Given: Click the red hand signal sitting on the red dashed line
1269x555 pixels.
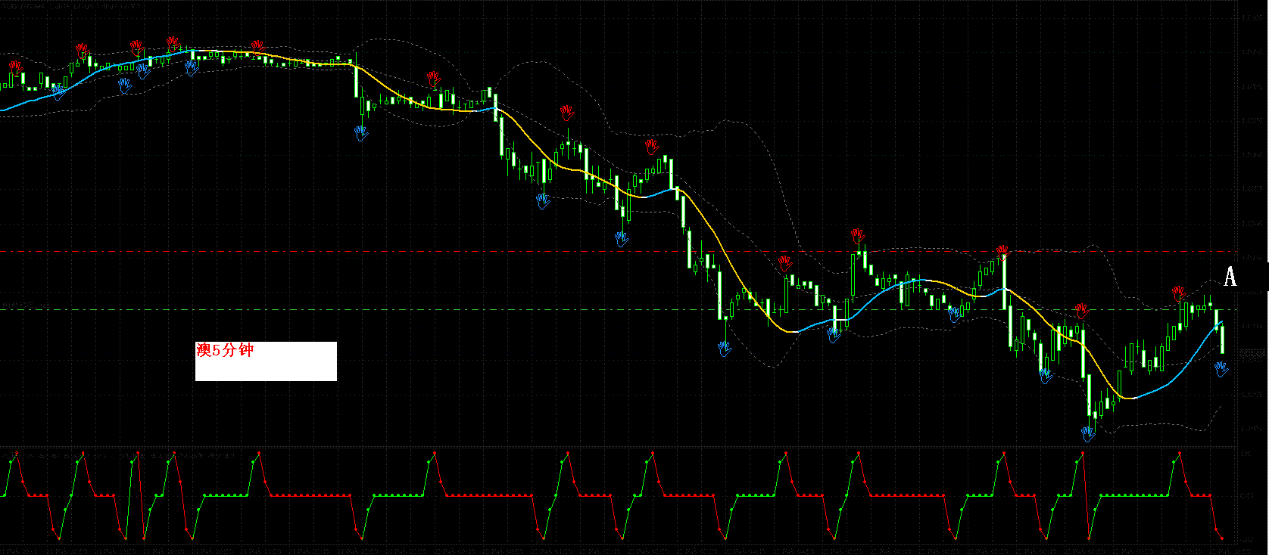Looking at the screenshot, I should [1003, 252].
